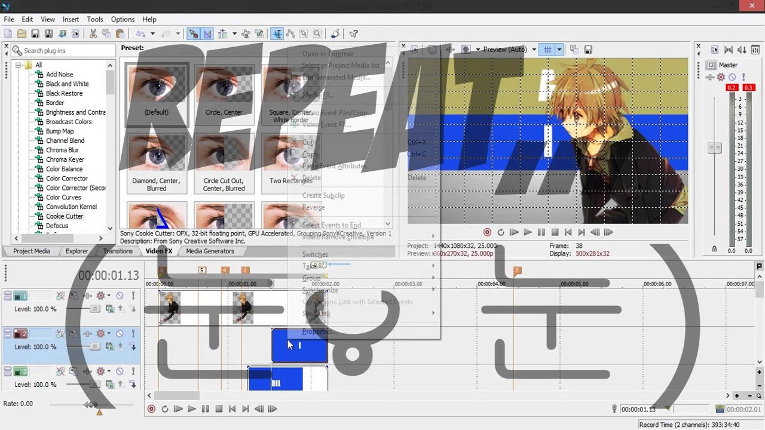Open Master bus FX gear icon
Viewport: 765px width, 430px height.
[721, 77]
